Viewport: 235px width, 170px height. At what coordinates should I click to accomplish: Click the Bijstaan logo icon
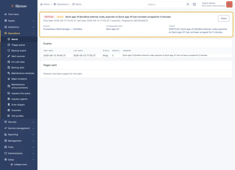[x=13, y=6]
